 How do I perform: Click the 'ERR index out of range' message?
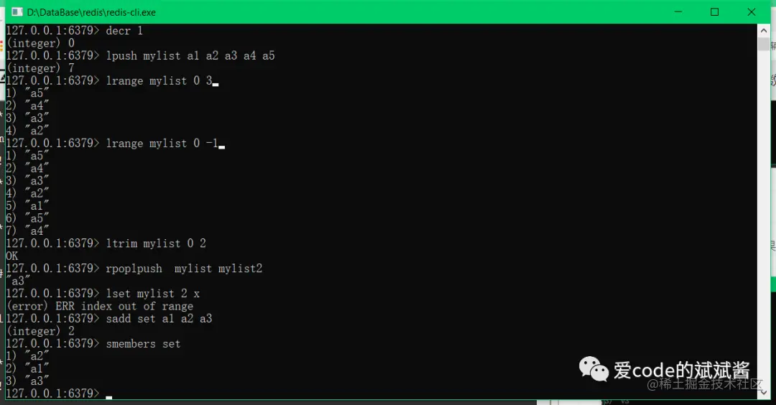point(124,306)
